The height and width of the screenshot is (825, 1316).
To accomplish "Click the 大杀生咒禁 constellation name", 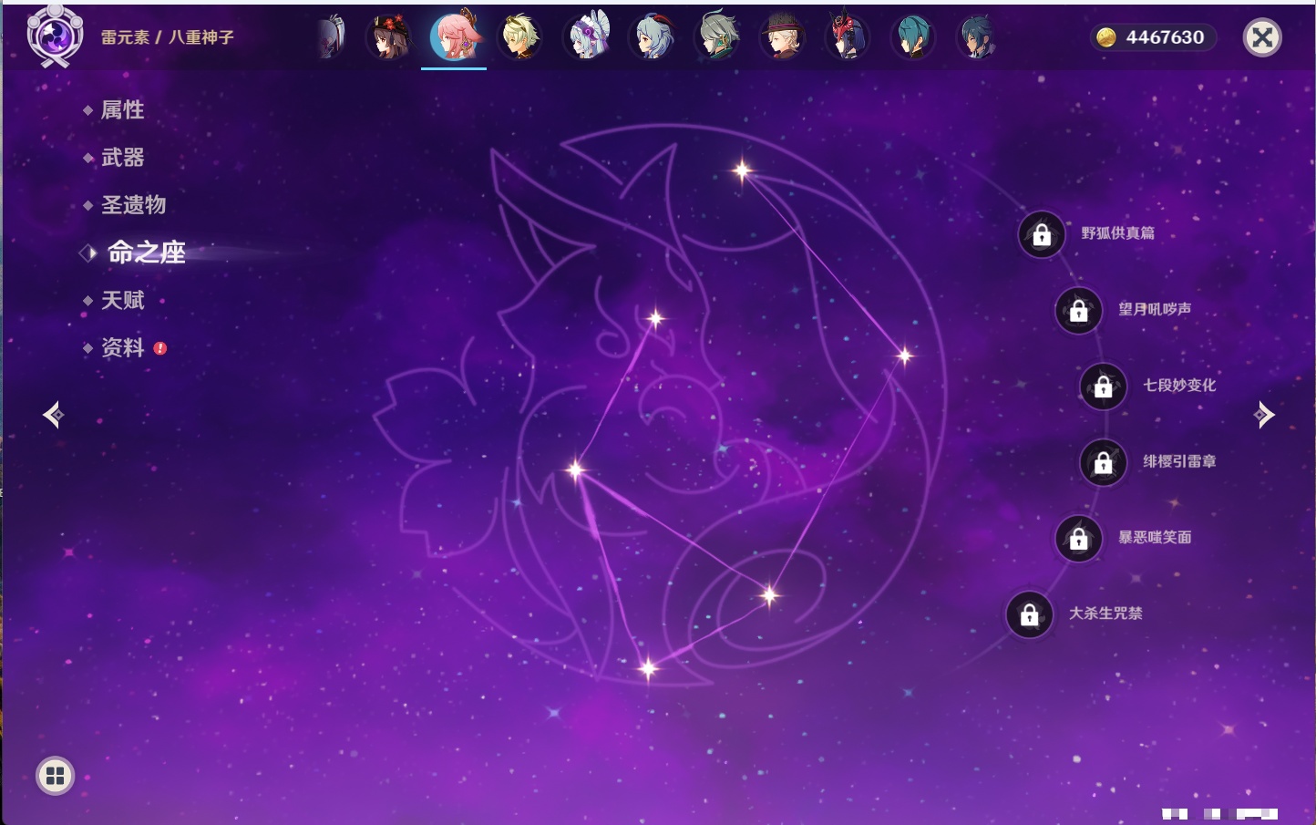I will click(x=1105, y=614).
